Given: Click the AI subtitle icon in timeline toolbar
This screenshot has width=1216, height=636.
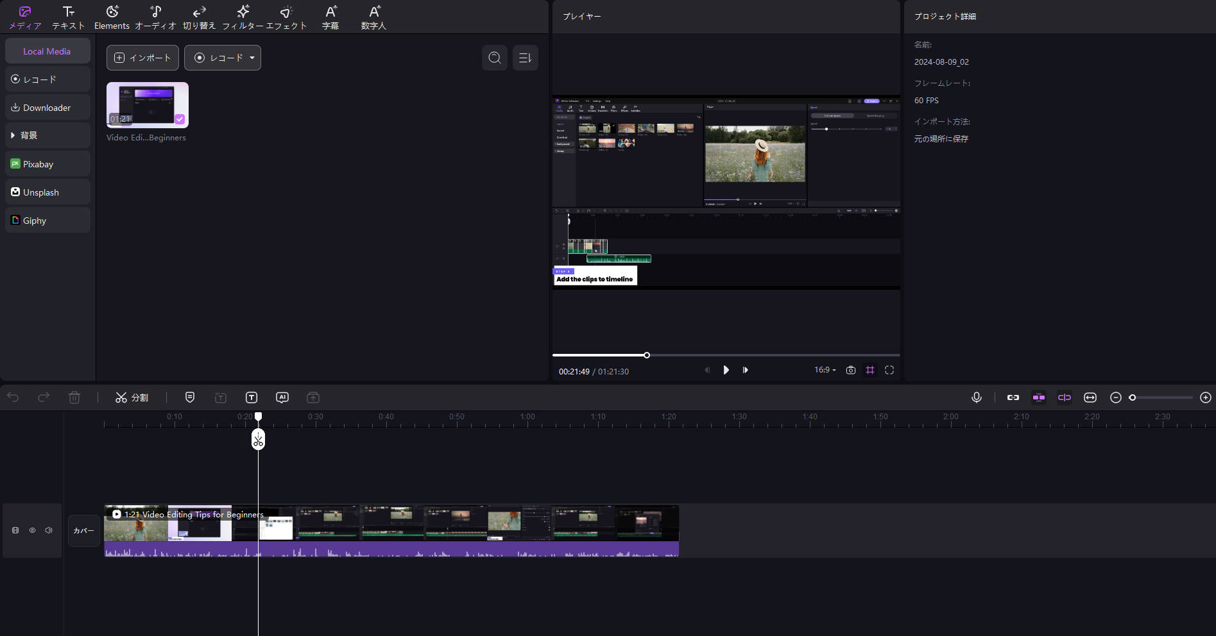Looking at the screenshot, I should (282, 397).
